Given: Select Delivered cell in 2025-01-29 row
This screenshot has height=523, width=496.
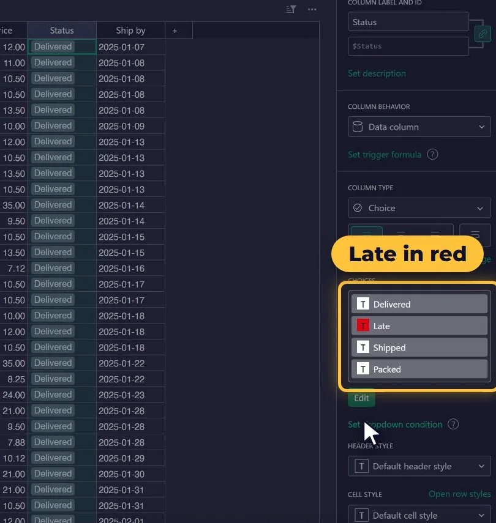Looking at the screenshot, I should [62, 458].
